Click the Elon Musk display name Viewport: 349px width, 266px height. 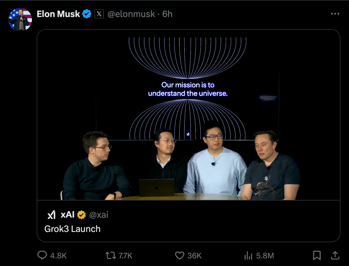58,14
